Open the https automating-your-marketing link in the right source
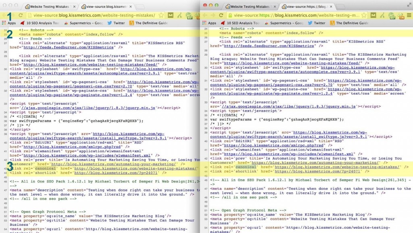413x233 pixels. click(x=315, y=163)
